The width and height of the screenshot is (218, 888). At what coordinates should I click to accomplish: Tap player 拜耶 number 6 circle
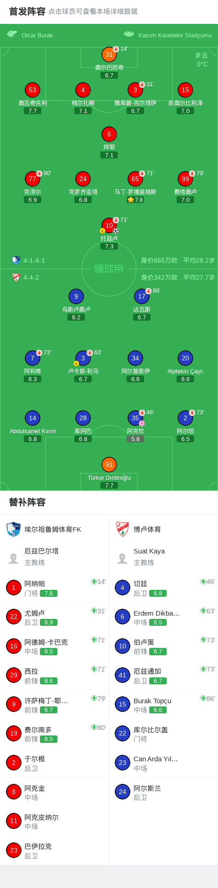109,135
